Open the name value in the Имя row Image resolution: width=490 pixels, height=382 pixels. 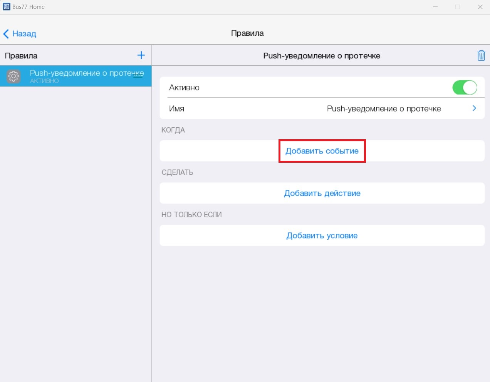pyautogui.click(x=384, y=109)
